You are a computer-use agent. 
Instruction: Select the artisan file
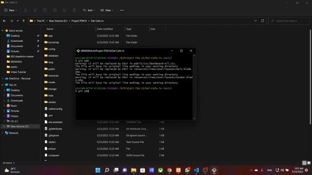pyautogui.click(x=52, y=149)
